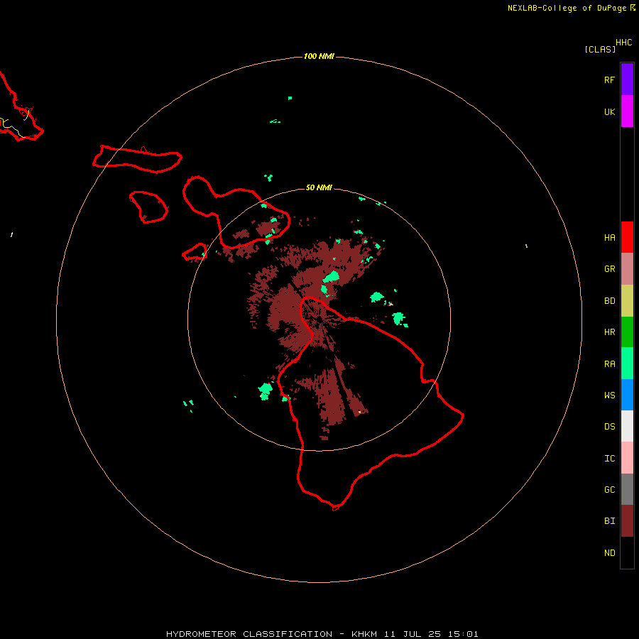Click the GR pink-brown legend swatch
This screenshot has height=639, width=639.
[627, 269]
